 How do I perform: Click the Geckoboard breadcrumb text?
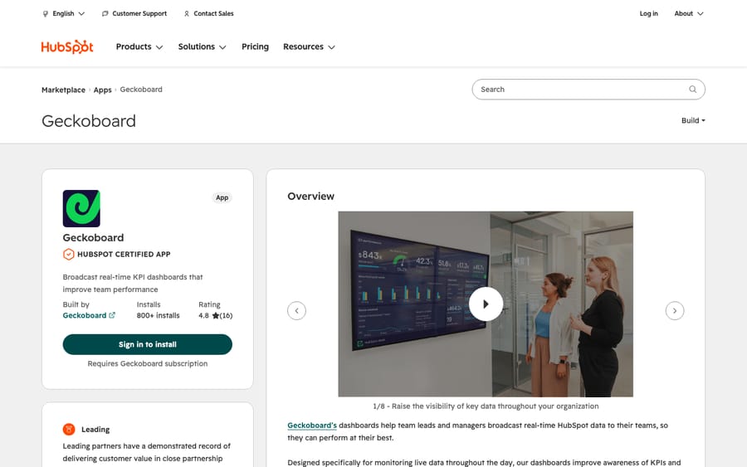tap(141, 90)
